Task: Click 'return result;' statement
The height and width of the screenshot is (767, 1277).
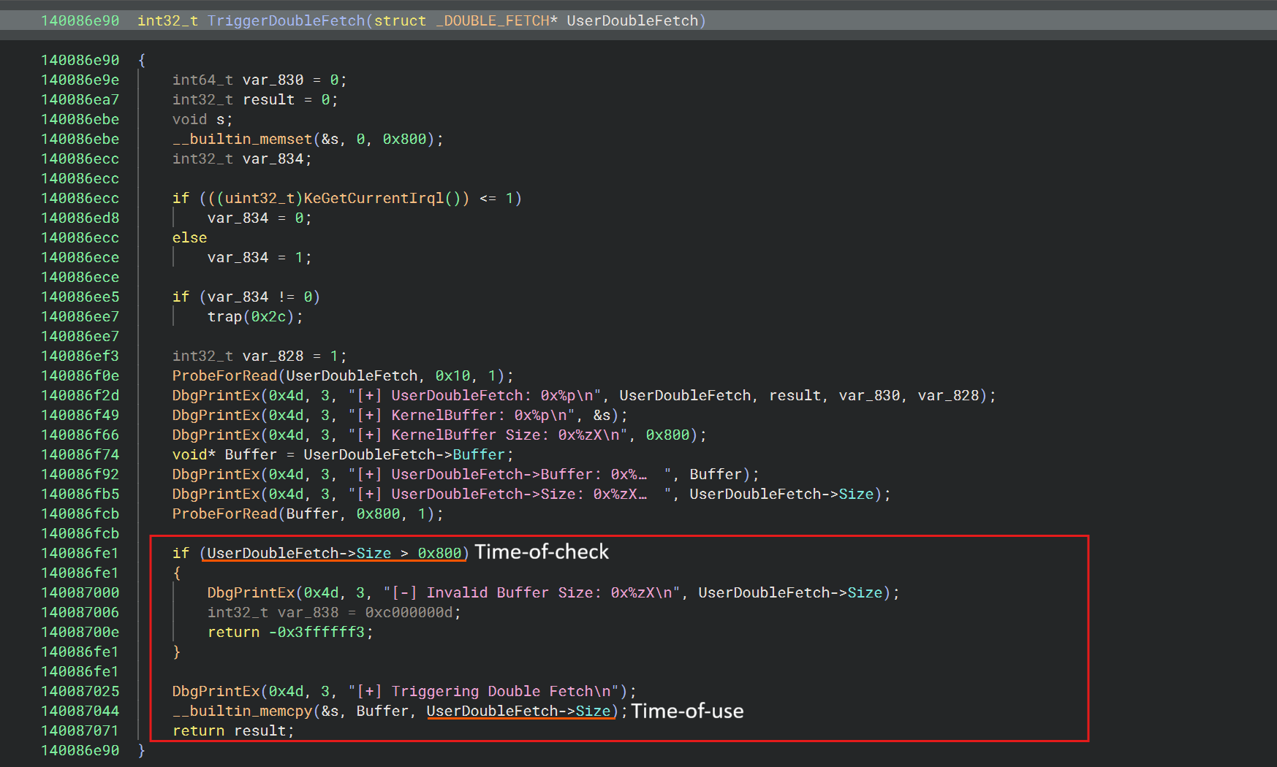Action: [x=233, y=730]
